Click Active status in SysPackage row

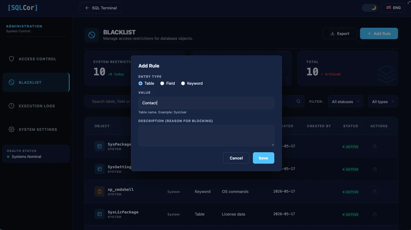click(x=350, y=147)
